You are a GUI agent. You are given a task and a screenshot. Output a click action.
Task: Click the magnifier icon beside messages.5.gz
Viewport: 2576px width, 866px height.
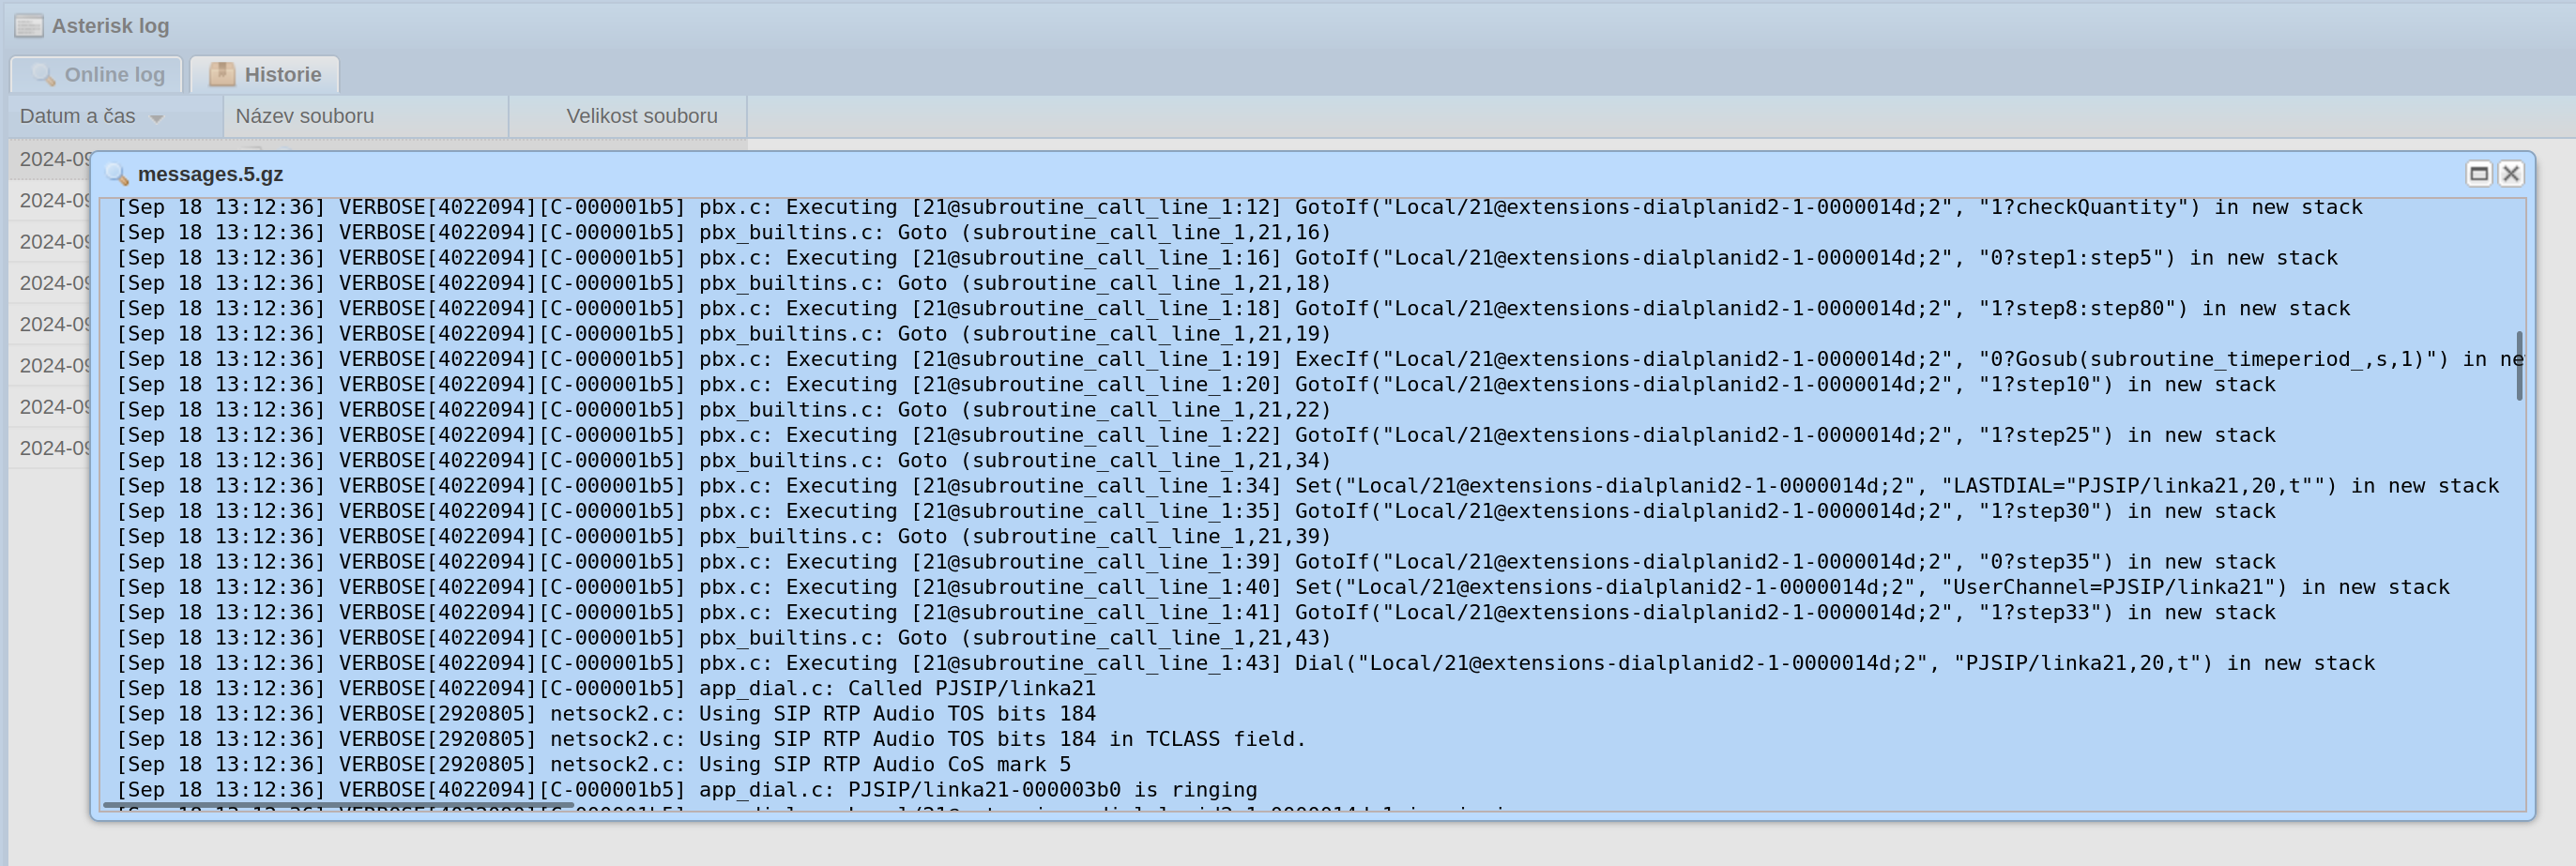[117, 174]
